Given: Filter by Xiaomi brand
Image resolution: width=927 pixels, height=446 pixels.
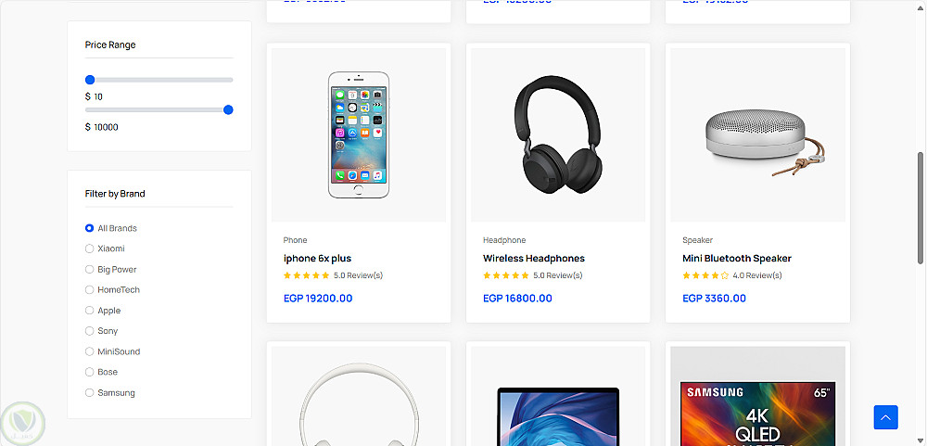Looking at the screenshot, I should [90, 248].
